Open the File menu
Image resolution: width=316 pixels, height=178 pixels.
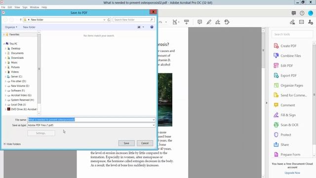3,7
